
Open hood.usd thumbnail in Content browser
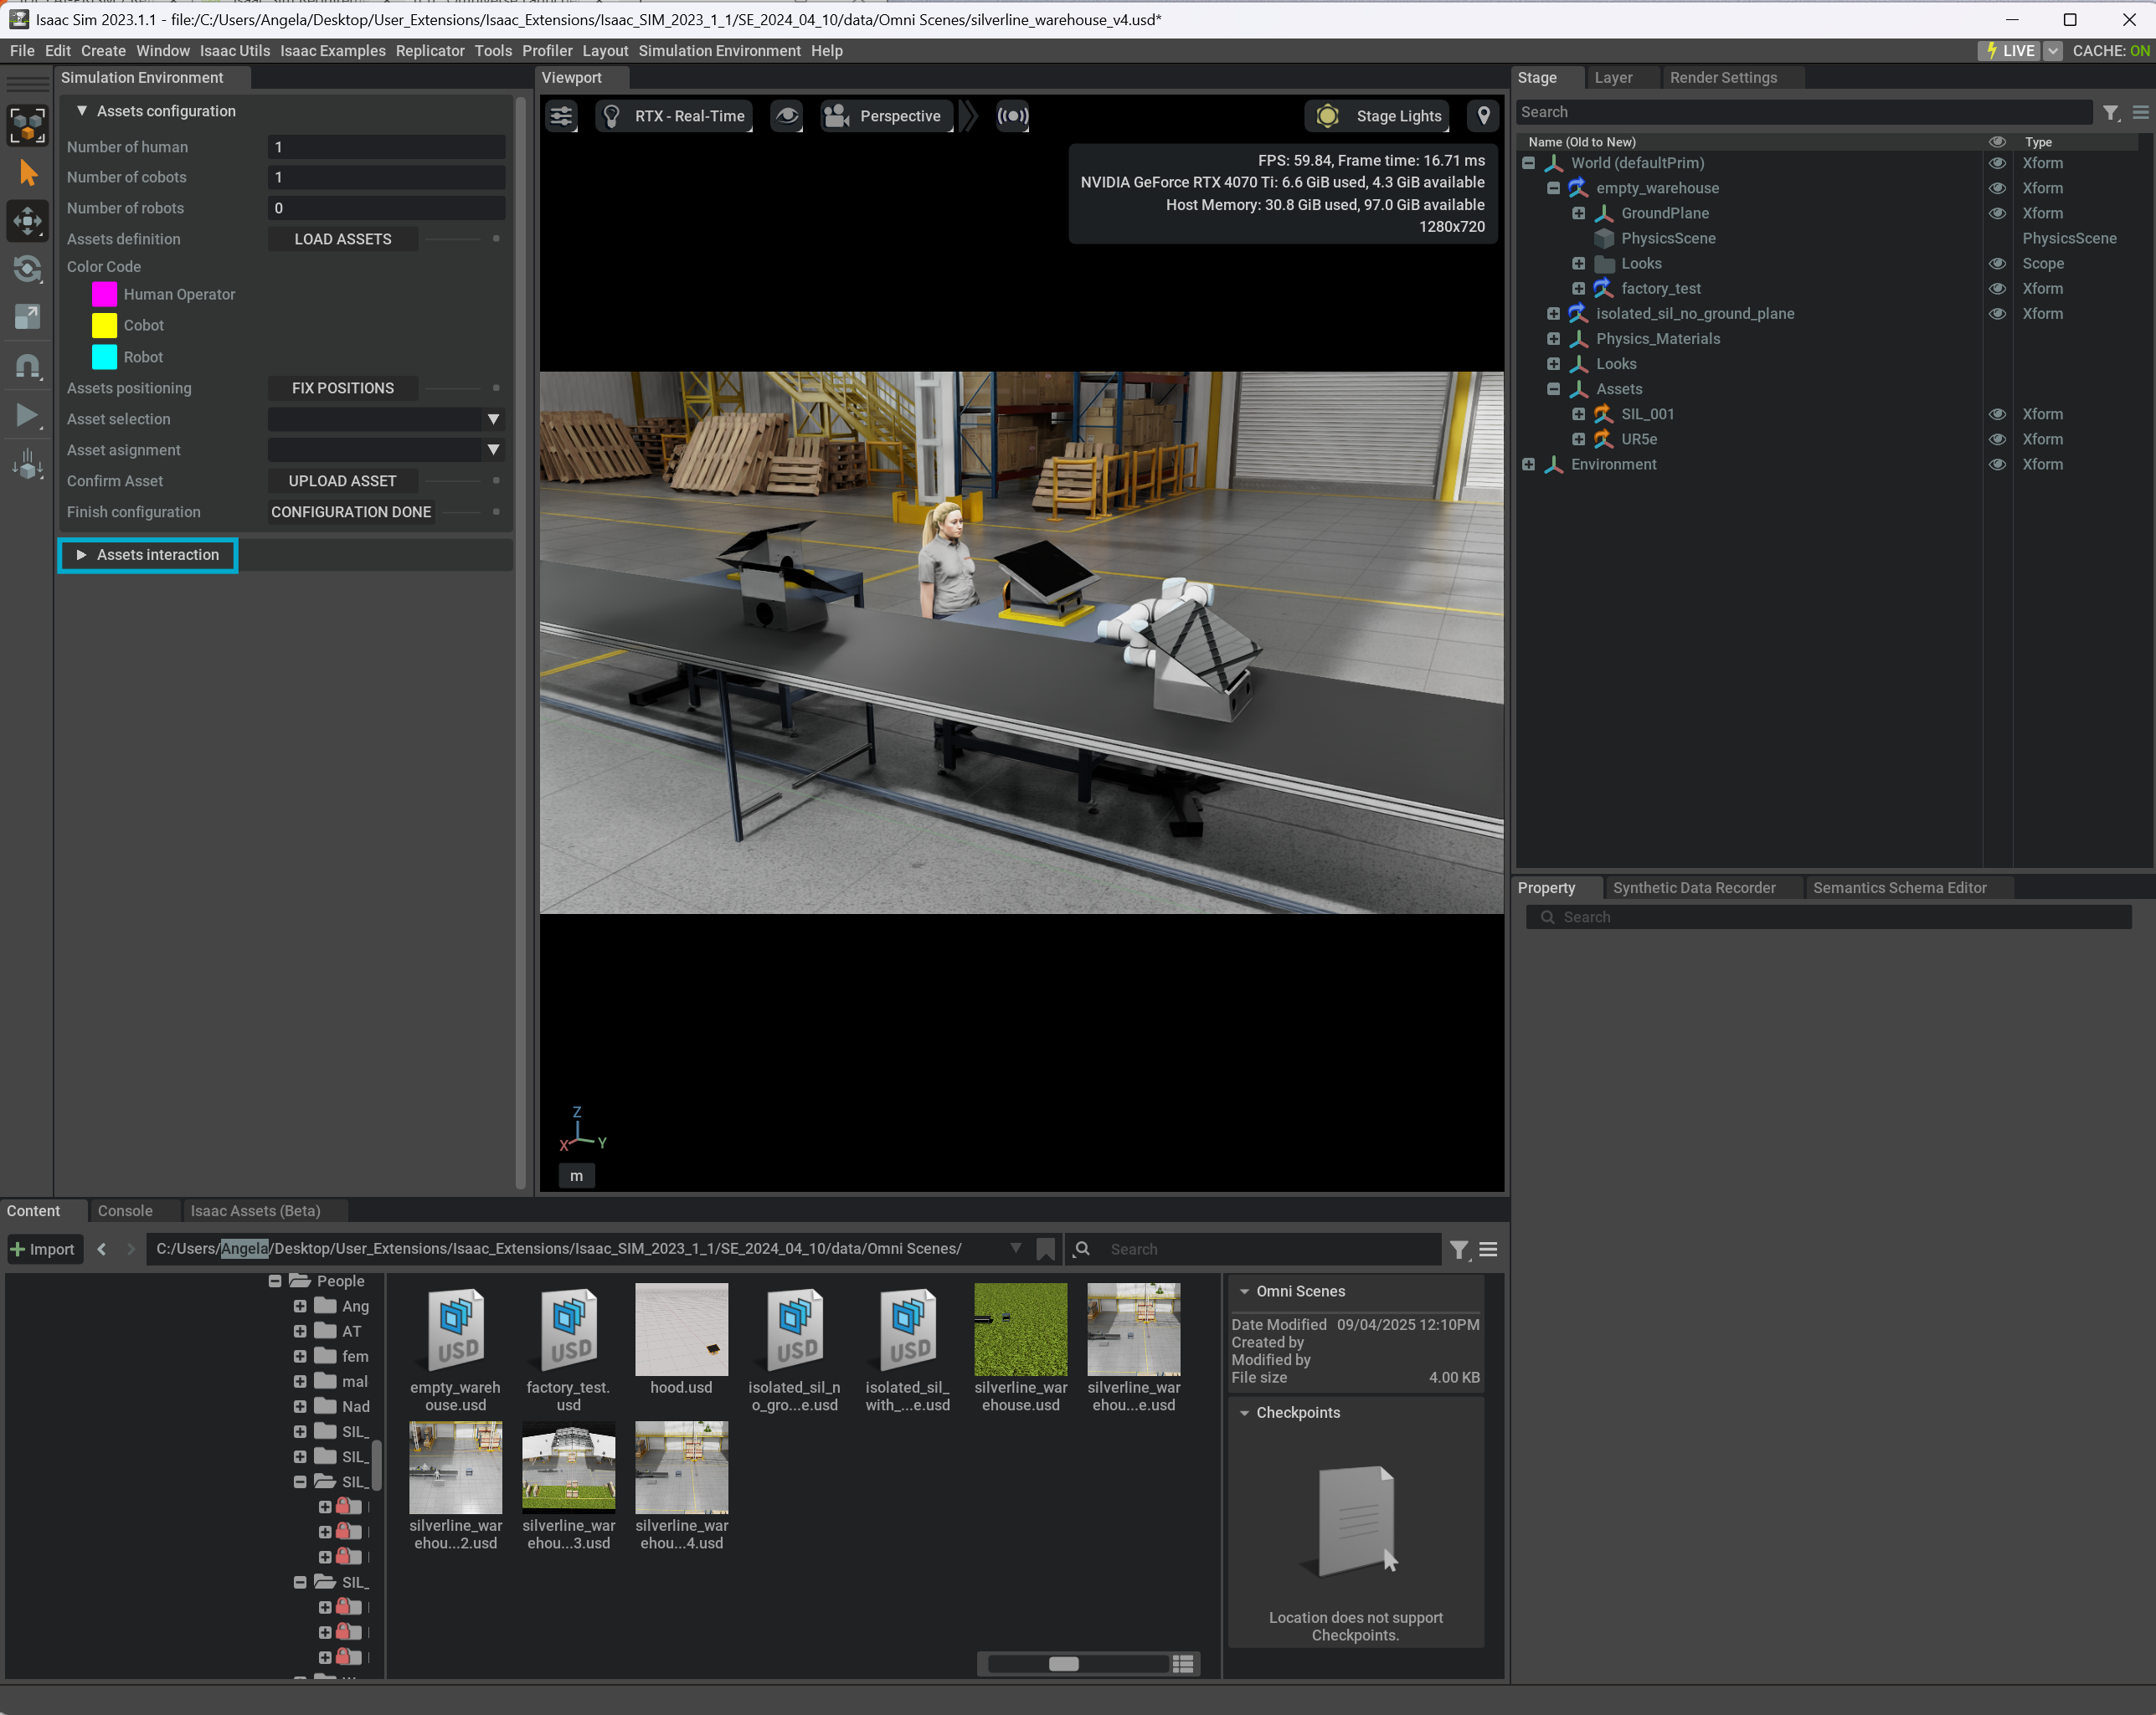pyautogui.click(x=681, y=1330)
